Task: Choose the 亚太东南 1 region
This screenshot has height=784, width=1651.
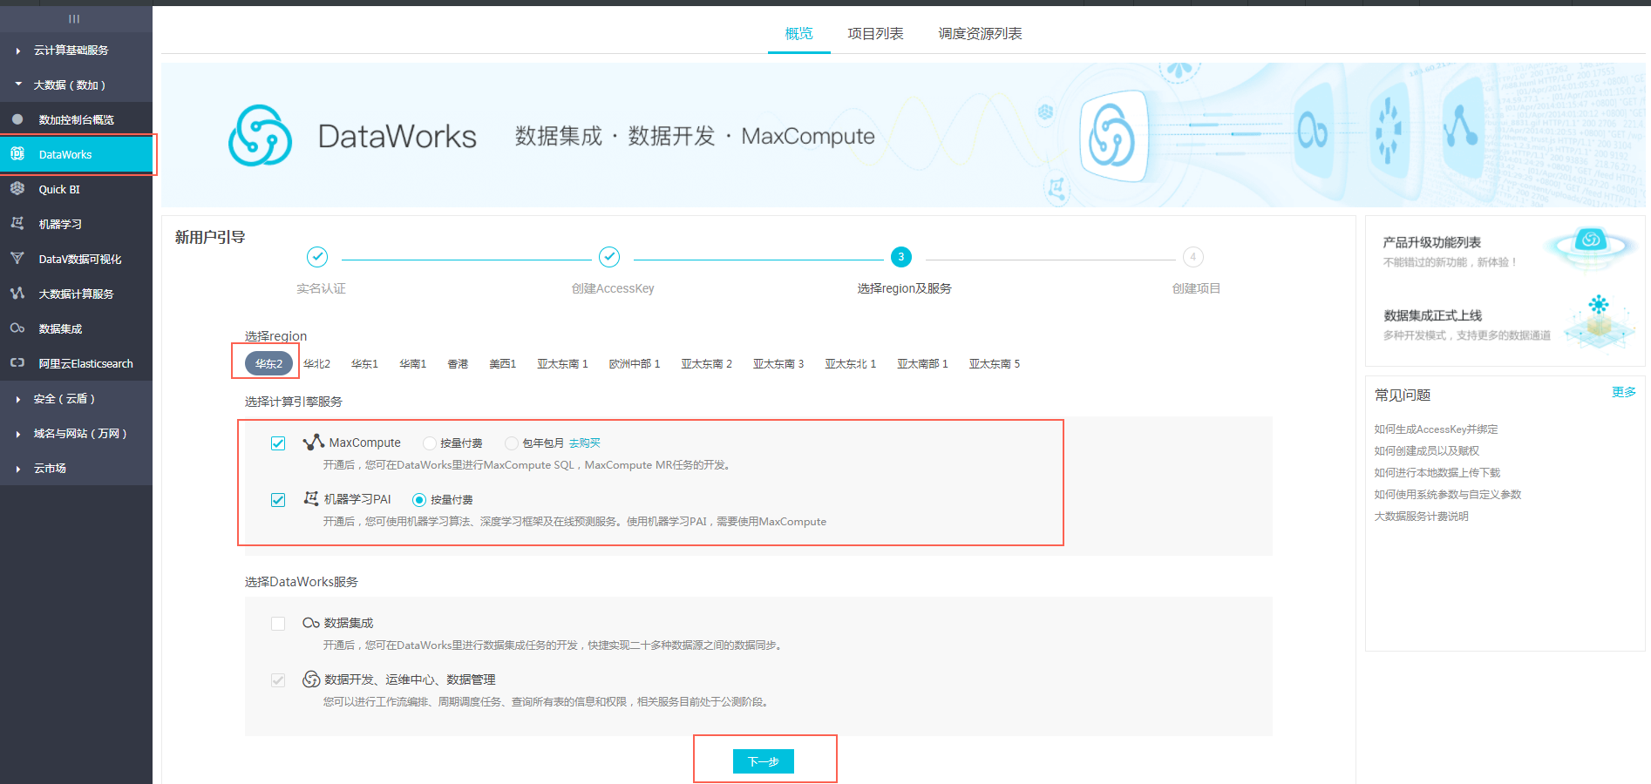Action: [562, 363]
